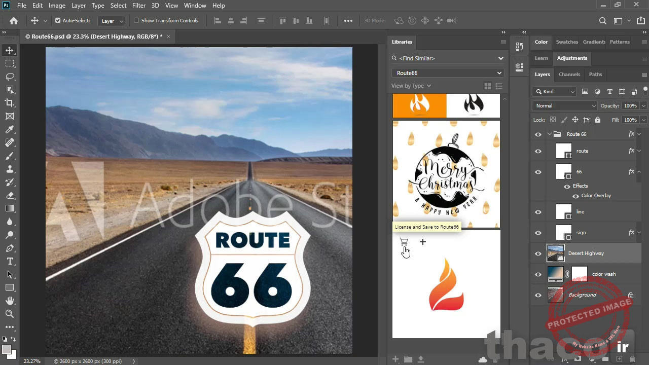Viewport: 649px width, 365px height.
Task: Click the Add to cart shopping icon
Action: [404, 242]
